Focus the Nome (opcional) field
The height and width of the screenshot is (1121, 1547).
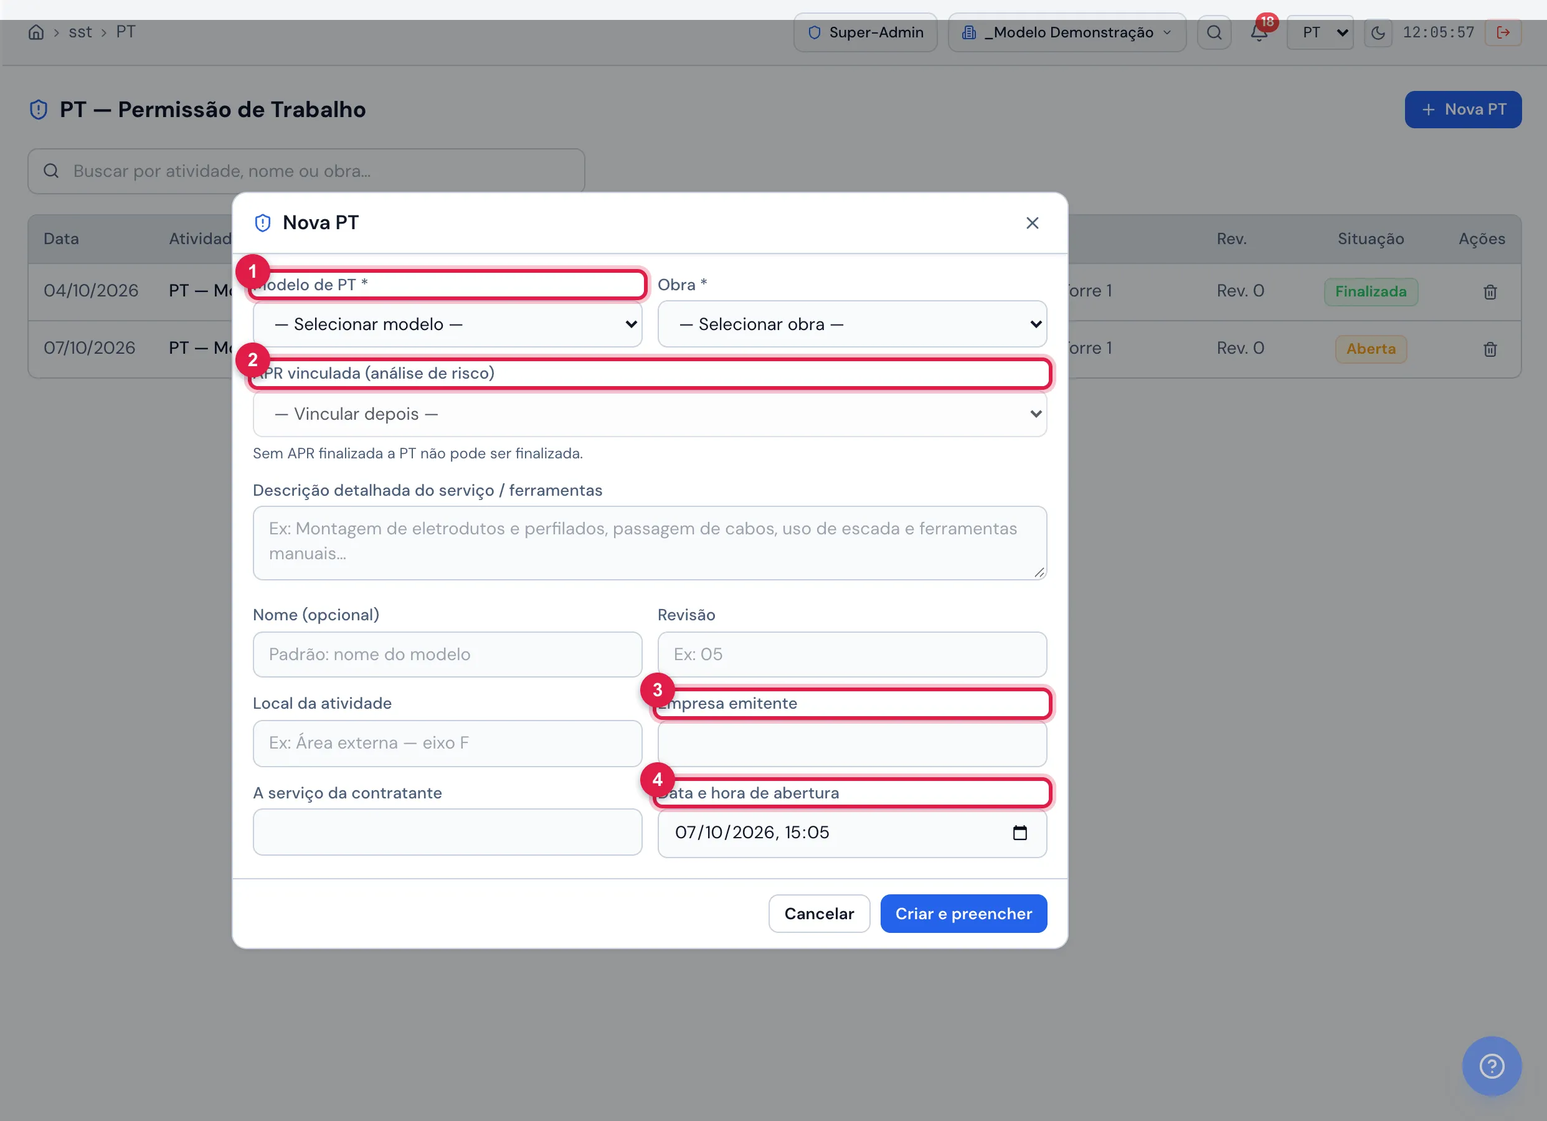(447, 655)
